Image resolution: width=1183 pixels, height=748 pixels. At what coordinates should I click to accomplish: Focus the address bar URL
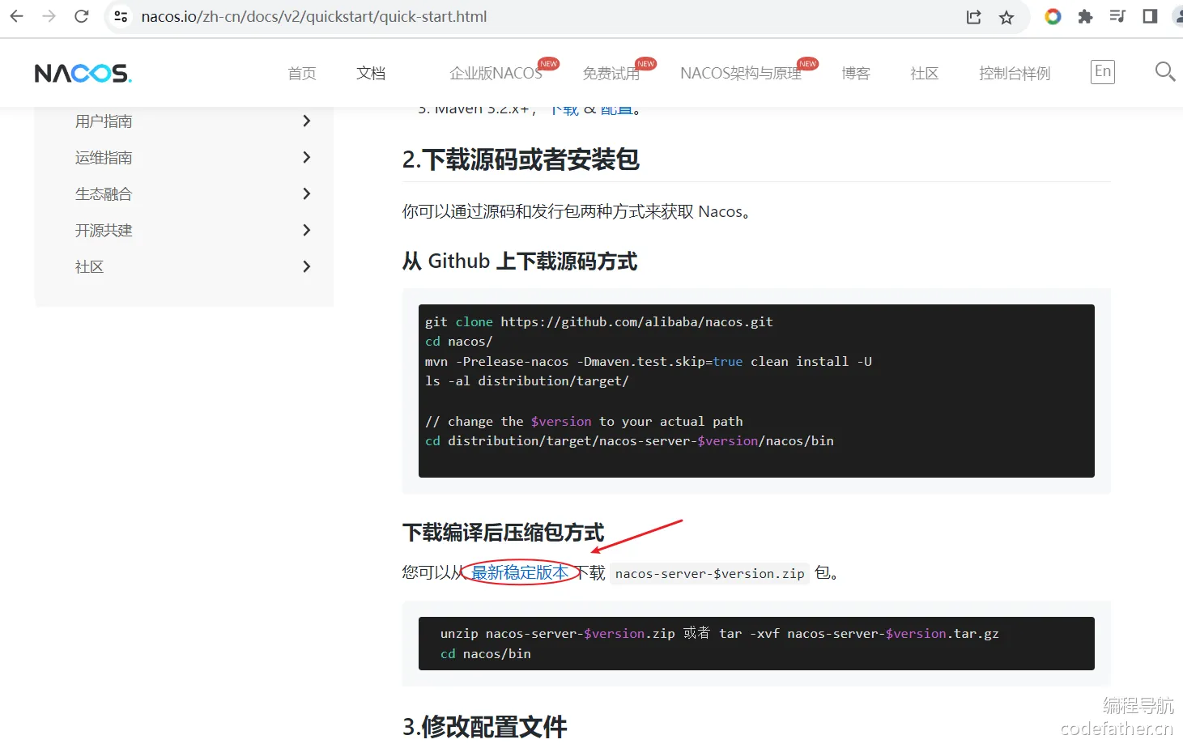tap(314, 16)
